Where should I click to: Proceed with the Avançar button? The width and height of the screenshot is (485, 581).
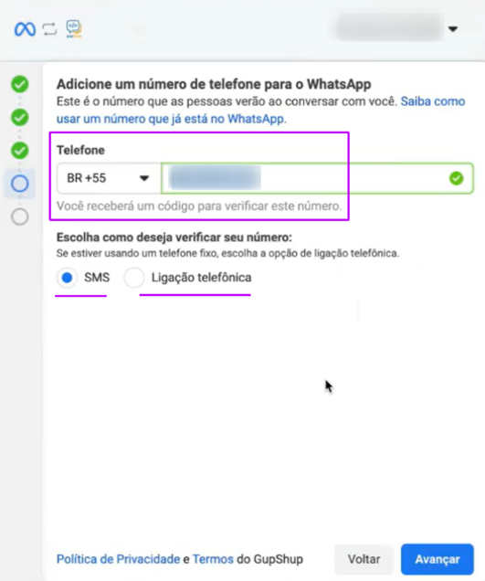pyautogui.click(x=438, y=559)
